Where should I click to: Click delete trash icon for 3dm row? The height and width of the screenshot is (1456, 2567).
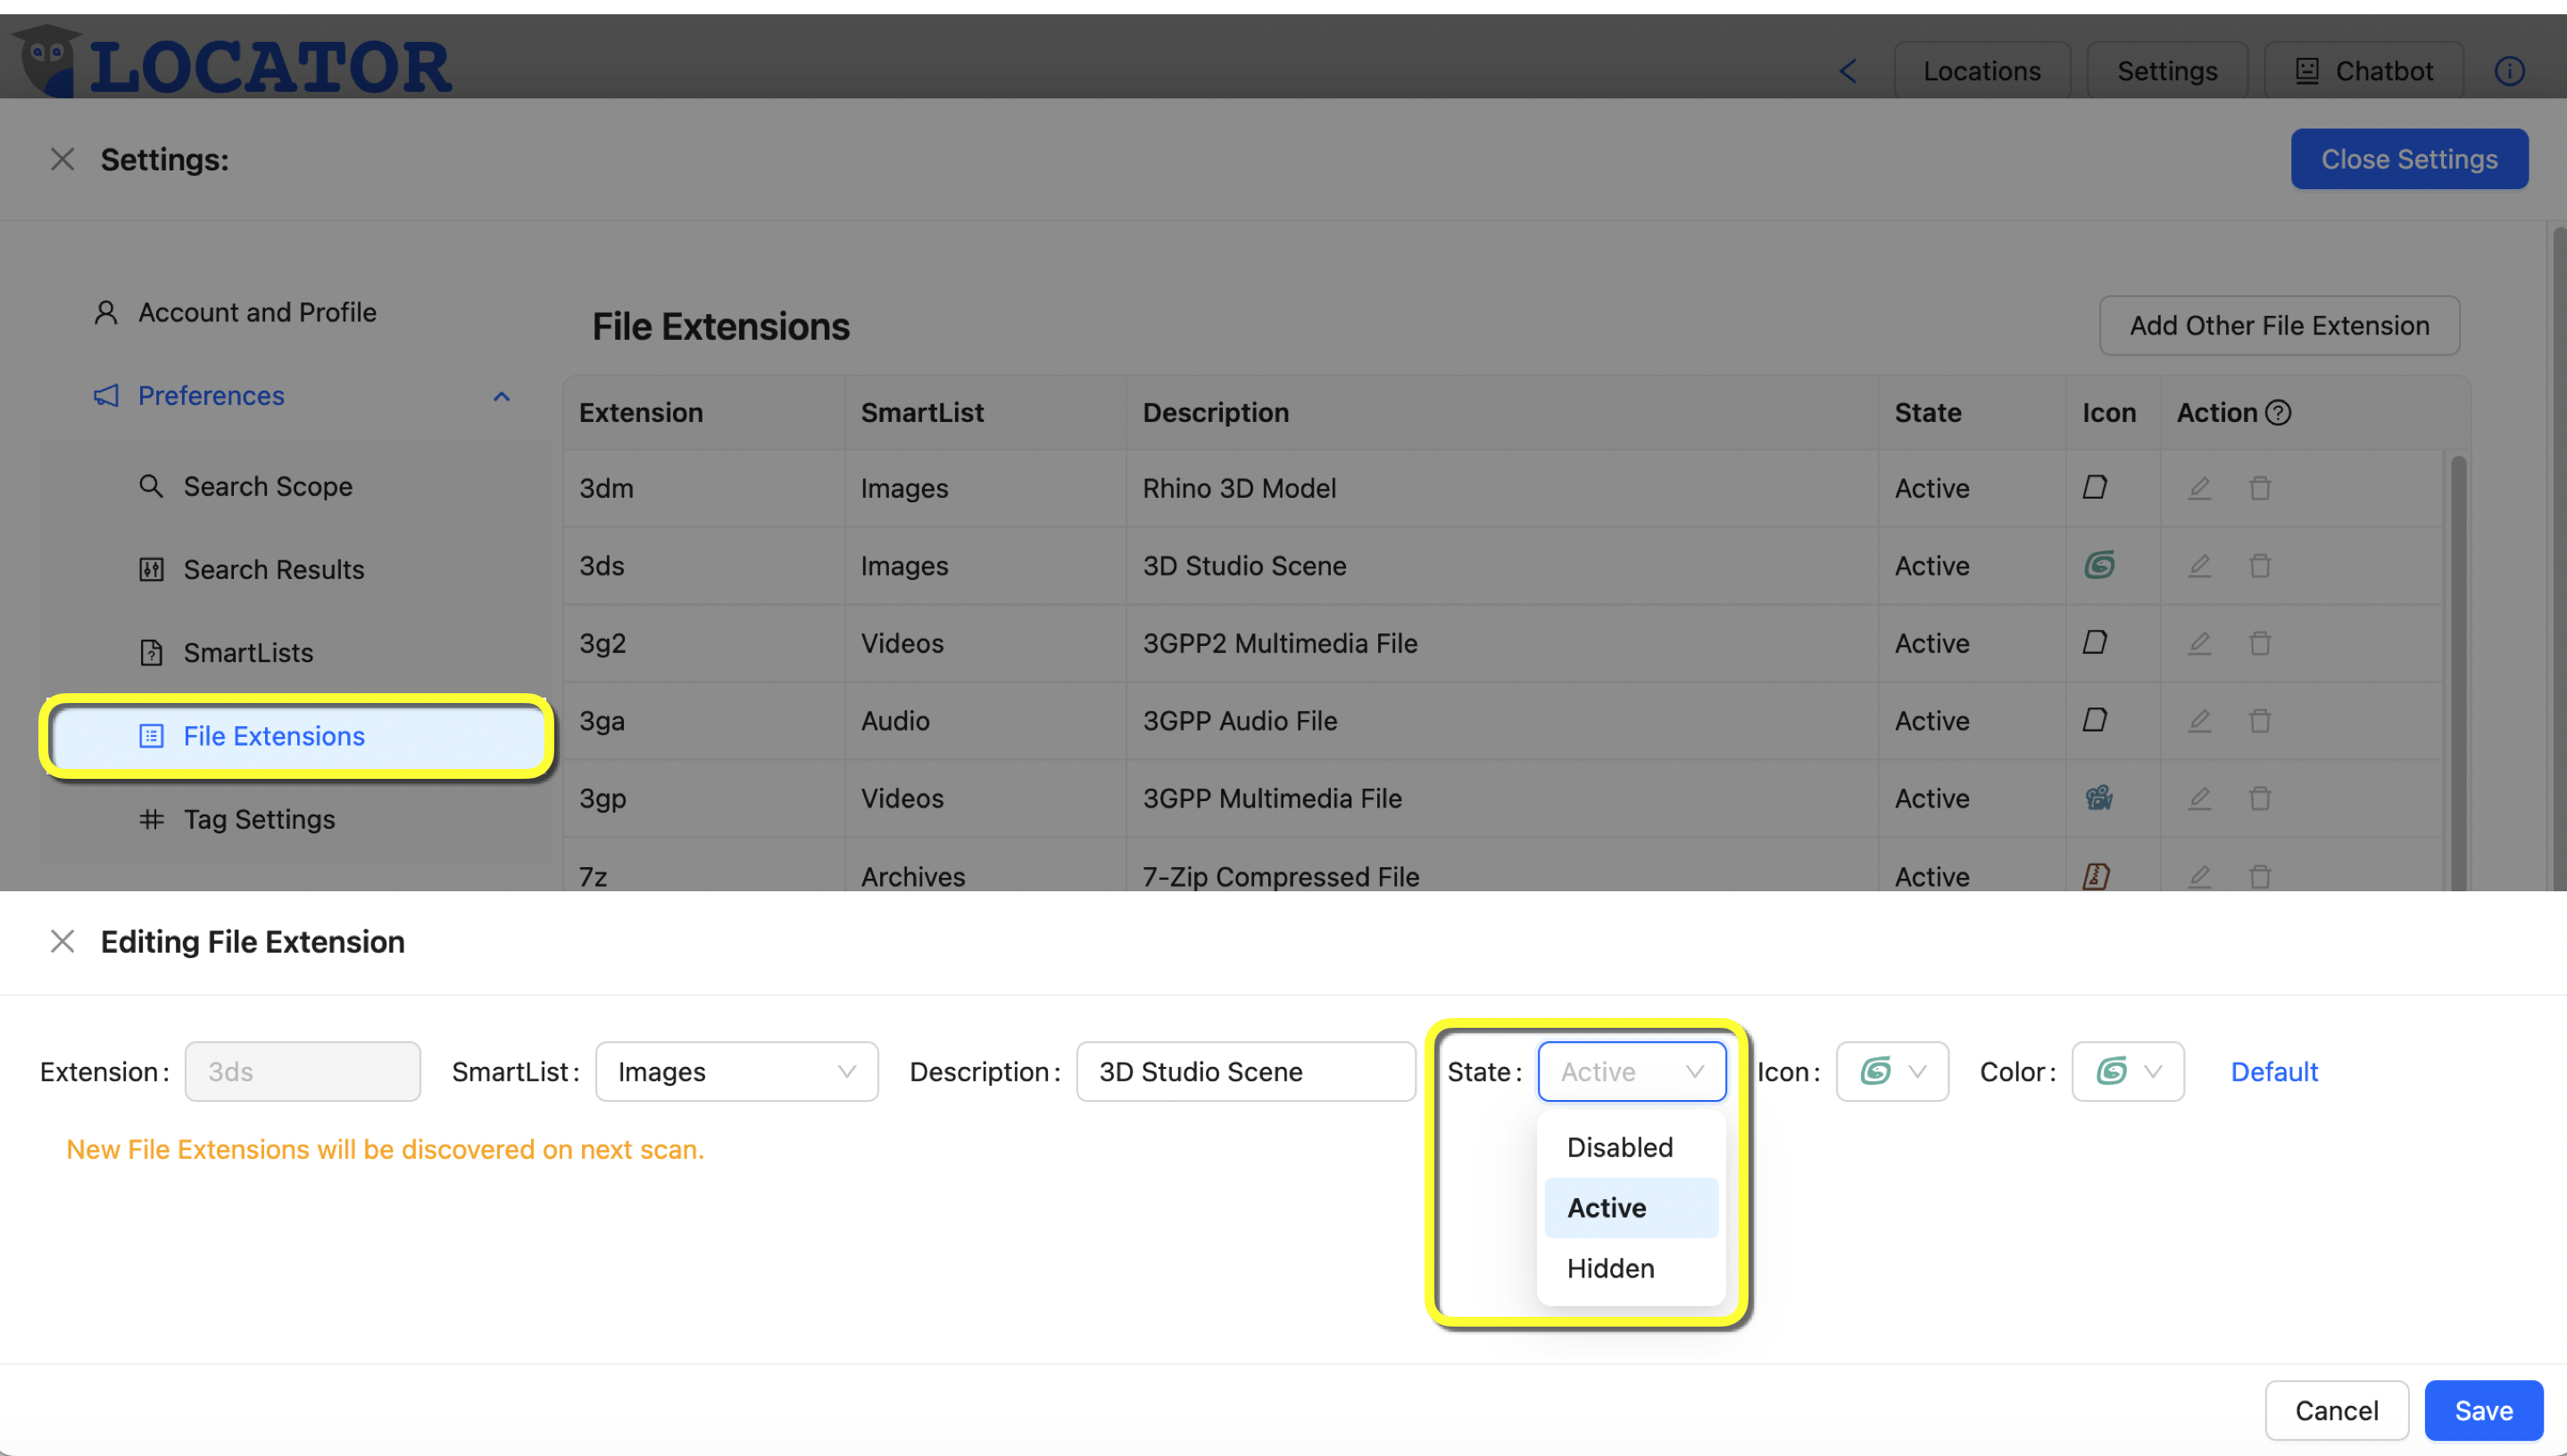[x=2260, y=488]
